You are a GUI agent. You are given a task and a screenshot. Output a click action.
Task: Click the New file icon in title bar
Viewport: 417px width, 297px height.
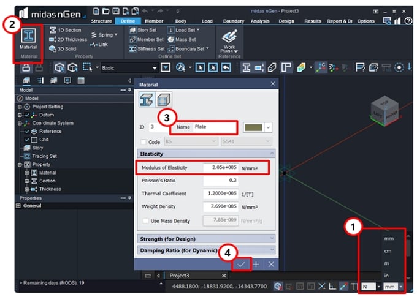point(96,11)
